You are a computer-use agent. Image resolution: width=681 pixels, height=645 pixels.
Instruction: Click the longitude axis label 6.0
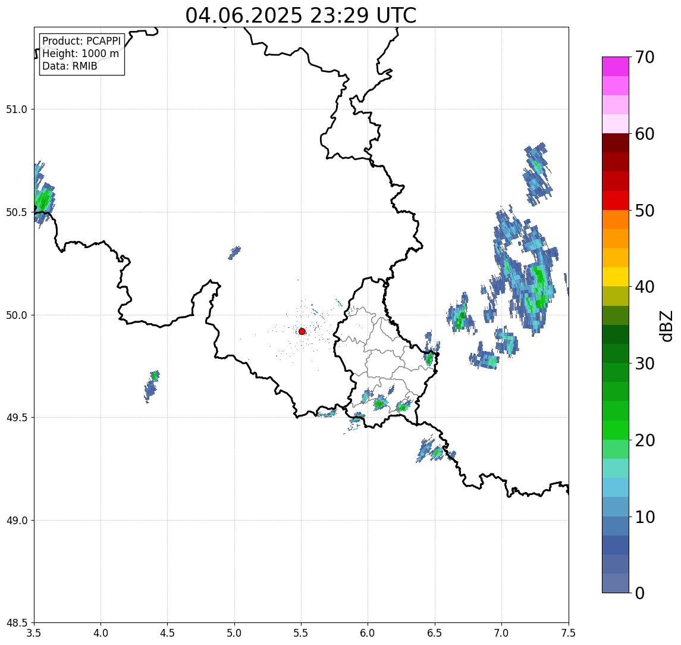click(368, 633)
